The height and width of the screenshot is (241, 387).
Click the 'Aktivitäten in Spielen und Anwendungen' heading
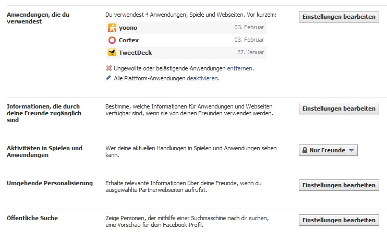pyautogui.click(x=44, y=151)
